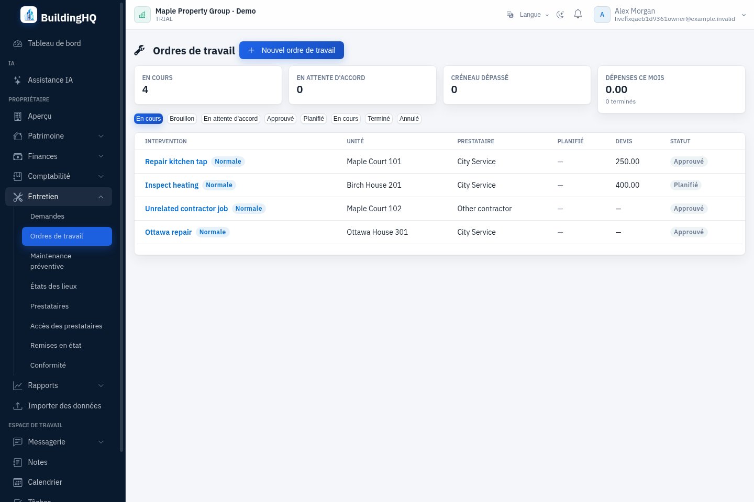Expand the Finances menu chevron
This screenshot has width=754, height=502.
click(101, 156)
